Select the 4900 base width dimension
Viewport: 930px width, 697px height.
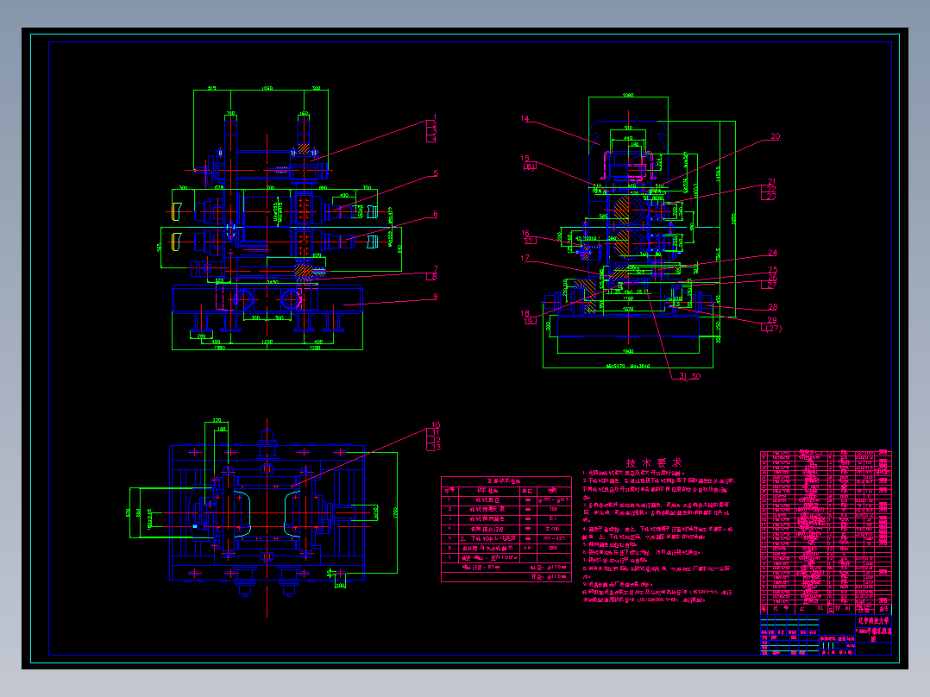point(627,351)
